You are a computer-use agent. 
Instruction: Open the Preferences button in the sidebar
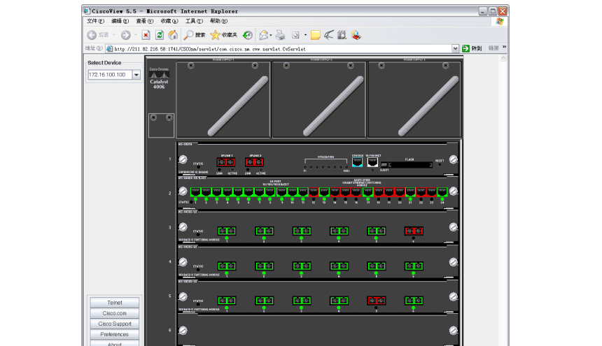114,334
